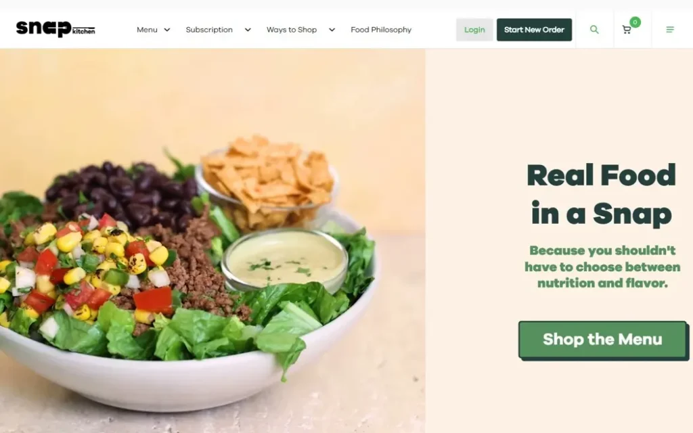The width and height of the screenshot is (693, 433).
Task: Open search with the magnifier icon
Action: [x=594, y=30]
